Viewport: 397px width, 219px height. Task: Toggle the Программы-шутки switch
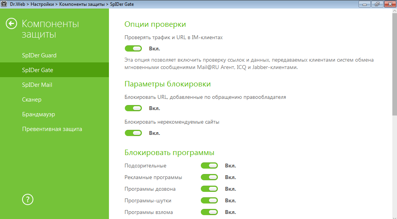tap(209, 200)
